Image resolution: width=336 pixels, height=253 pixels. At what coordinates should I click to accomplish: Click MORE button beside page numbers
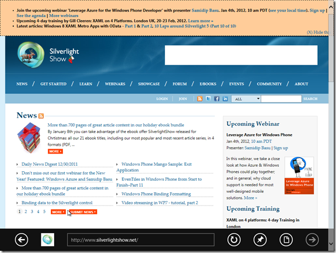58,212
